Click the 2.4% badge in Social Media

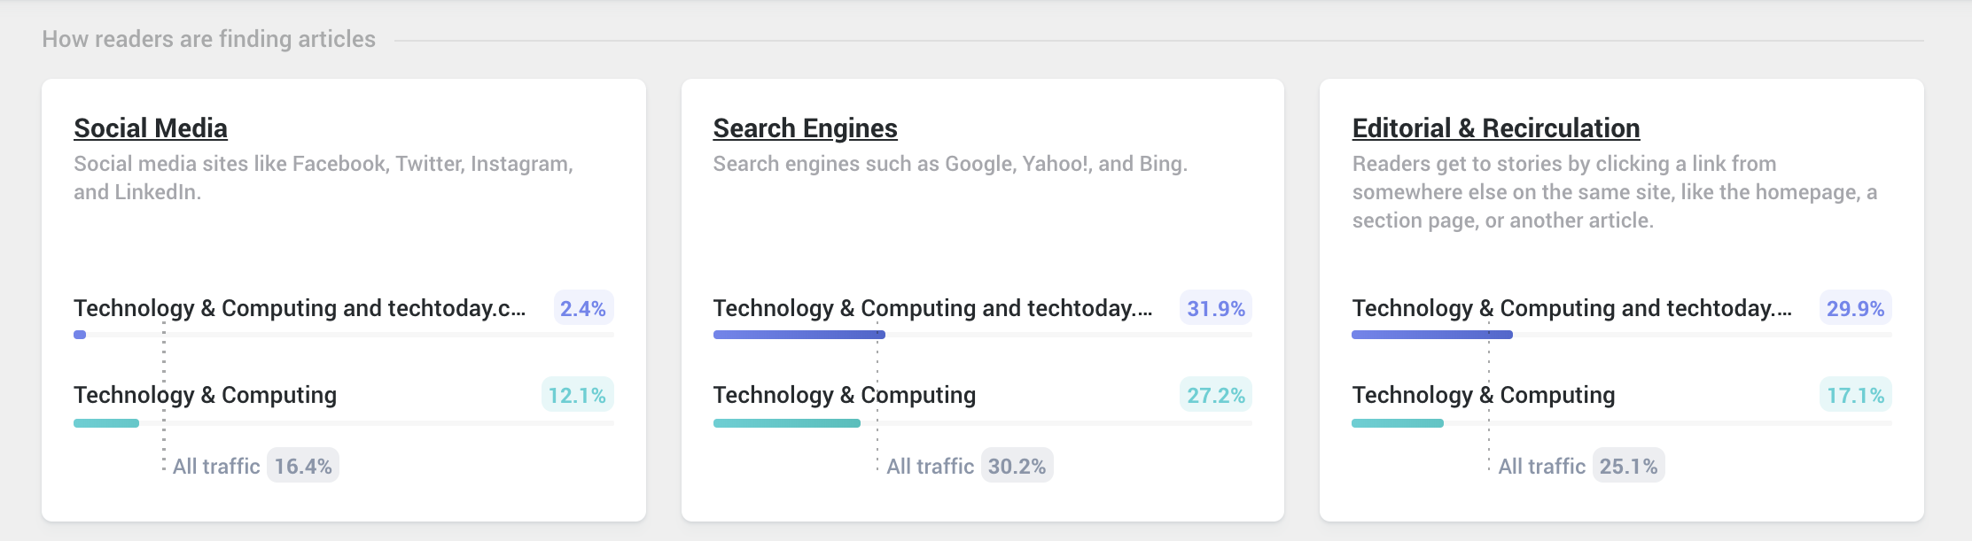coord(583,308)
